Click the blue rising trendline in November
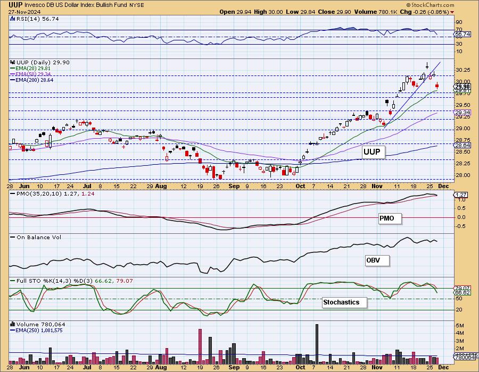 point(412,95)
